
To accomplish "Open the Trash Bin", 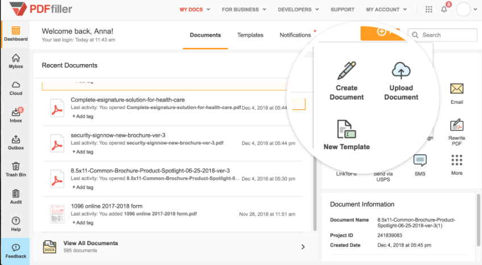I will pyautogui.click(x=16, y=170).
